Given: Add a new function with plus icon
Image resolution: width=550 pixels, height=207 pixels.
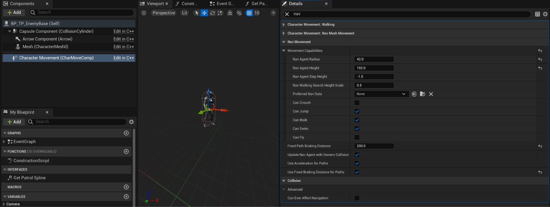Looking at the screenshot, I should click(126, 151).
